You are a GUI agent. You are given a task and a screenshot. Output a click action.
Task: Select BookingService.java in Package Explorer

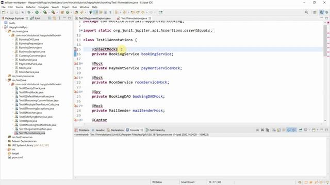click(x=30, y=48)
